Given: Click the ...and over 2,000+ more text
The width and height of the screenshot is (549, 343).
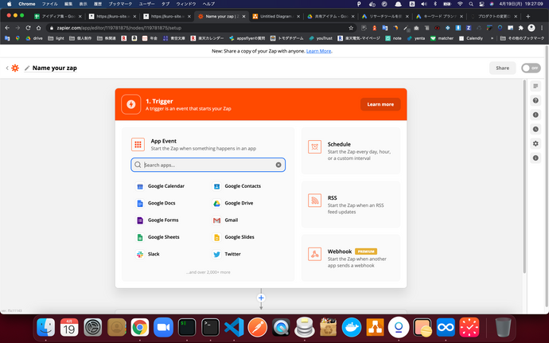Looking at the screenshot, I should (x=208, y=272).
